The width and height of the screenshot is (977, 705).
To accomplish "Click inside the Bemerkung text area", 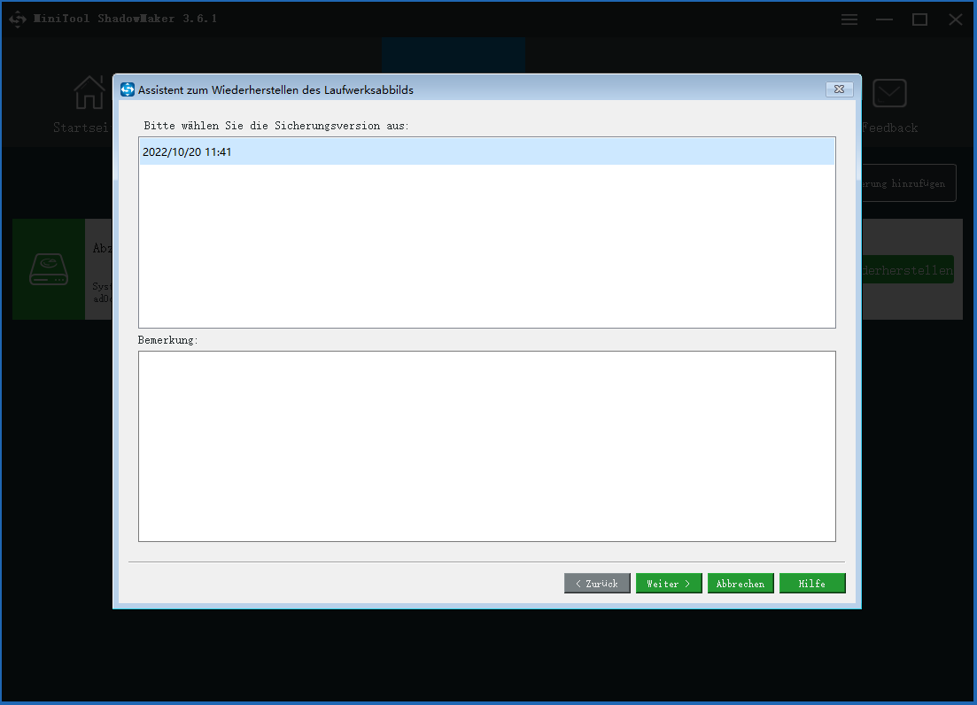I will 486,445.
